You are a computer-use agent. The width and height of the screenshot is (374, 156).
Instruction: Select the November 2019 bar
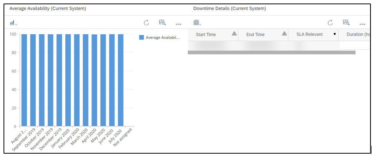pos(50,80)
